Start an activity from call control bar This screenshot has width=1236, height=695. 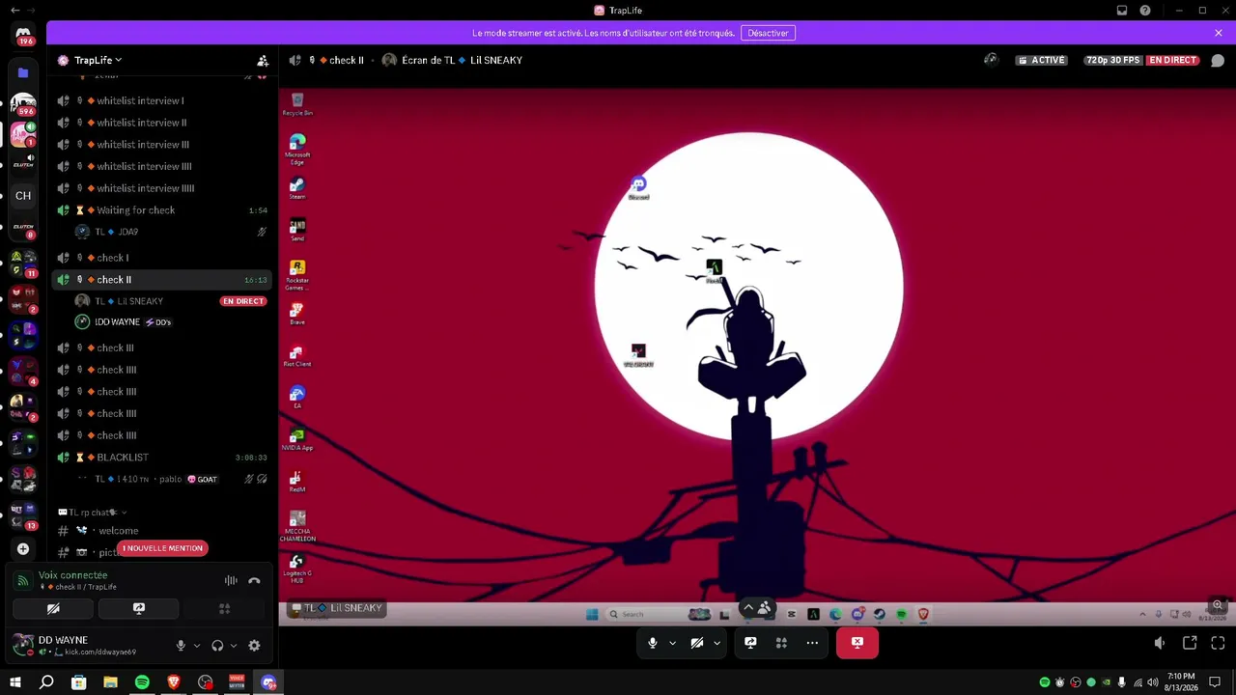781,643
